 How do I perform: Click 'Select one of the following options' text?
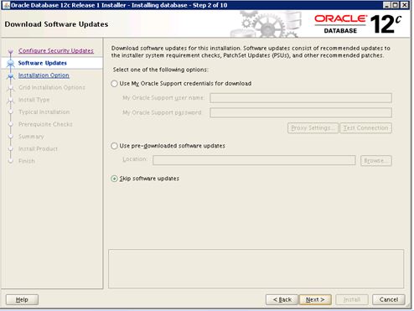click(161, 70)
